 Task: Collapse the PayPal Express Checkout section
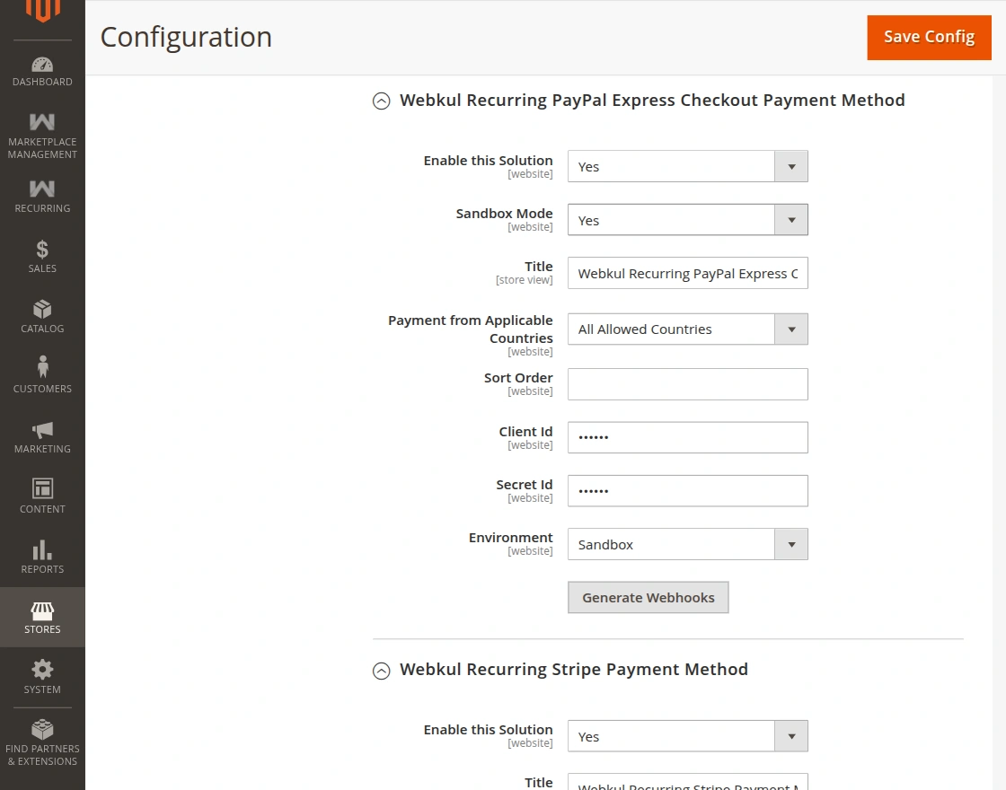click(381, 101)
